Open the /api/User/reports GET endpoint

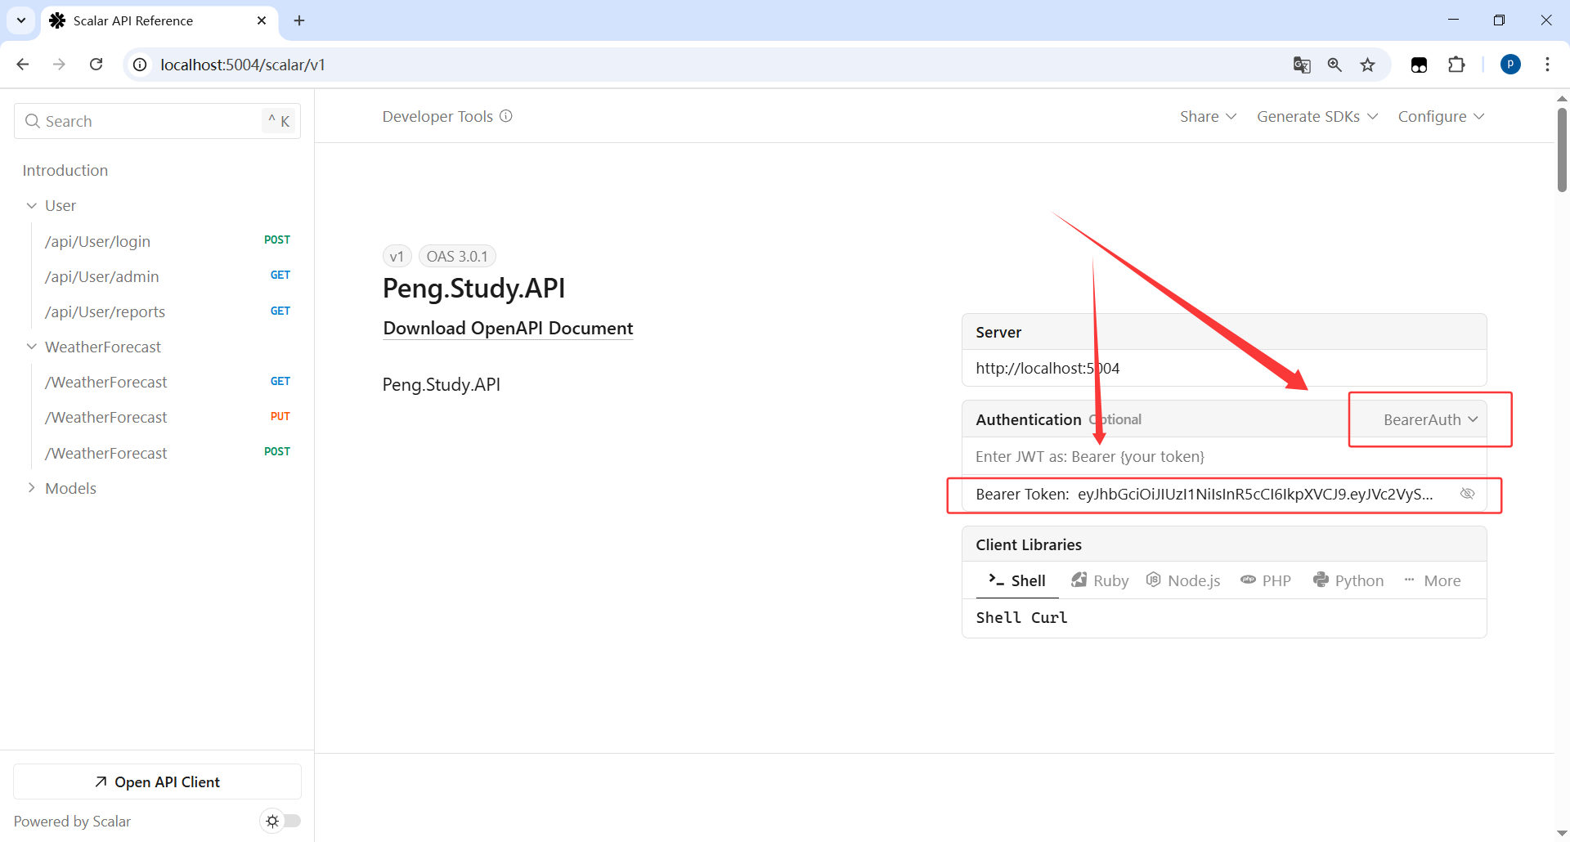pos(168,311)
